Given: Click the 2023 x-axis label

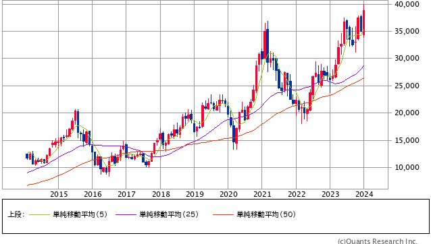Looking at the screenshot, I should [330, 194].
